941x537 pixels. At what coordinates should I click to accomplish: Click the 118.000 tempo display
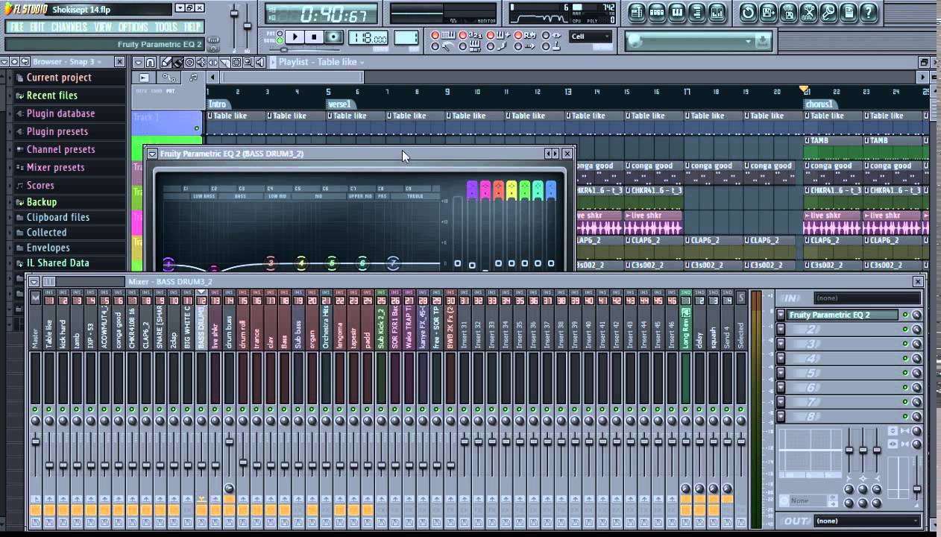(x=368, y=37)
